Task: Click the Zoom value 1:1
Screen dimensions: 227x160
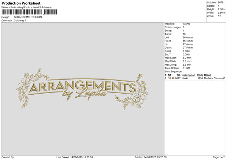Action: (x=219, y=16)
